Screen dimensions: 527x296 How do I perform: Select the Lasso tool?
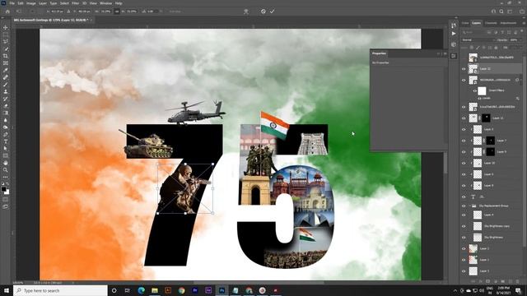tap(6, 42)
